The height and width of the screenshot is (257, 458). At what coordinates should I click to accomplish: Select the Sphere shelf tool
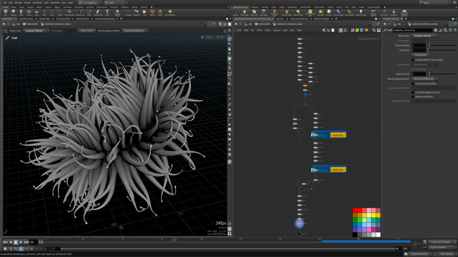coord(13,12)
